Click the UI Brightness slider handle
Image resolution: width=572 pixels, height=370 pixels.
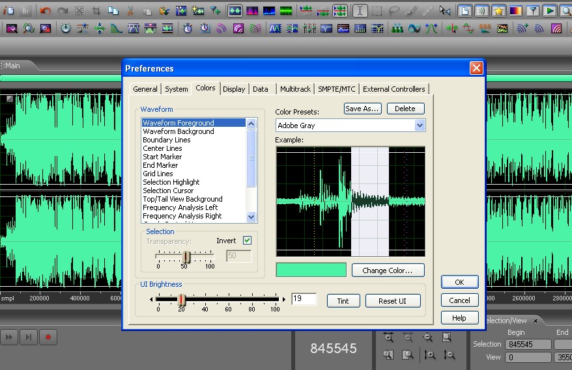pyautogui.click(x=182, y=299)
